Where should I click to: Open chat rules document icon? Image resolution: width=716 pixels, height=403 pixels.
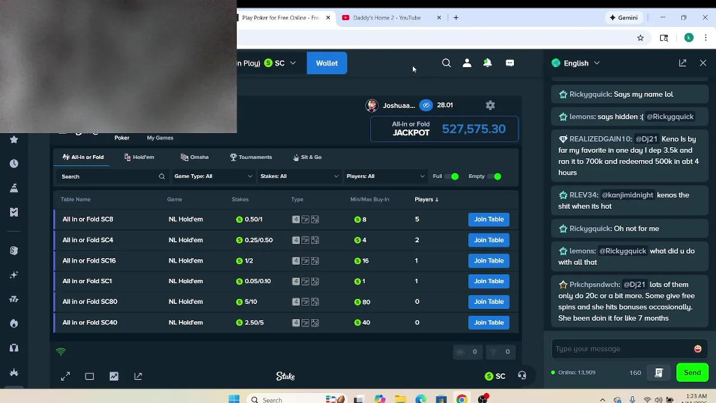click(x=659, y=372)
